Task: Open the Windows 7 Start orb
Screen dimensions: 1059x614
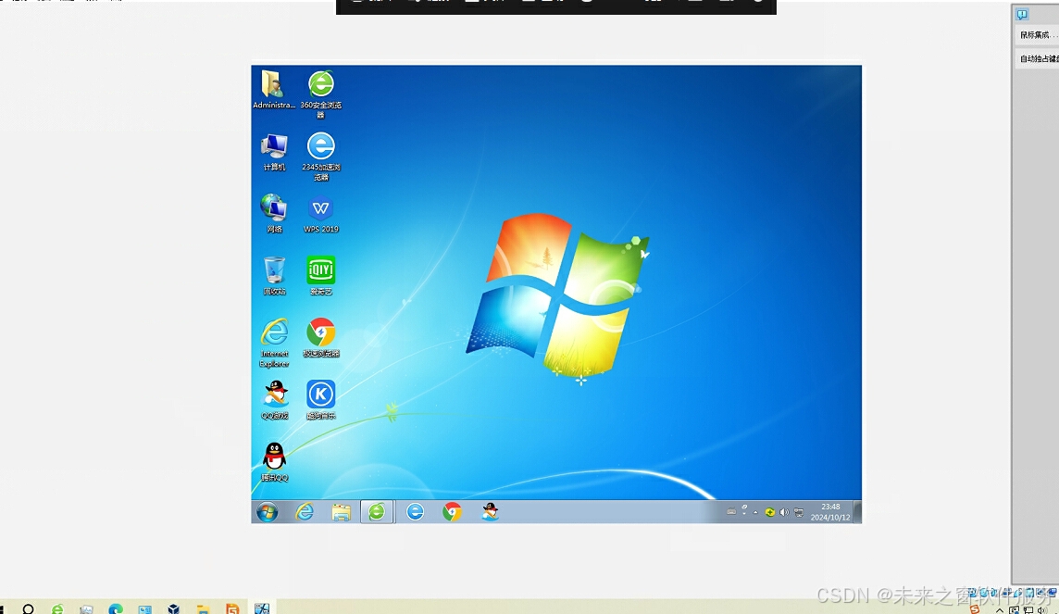Action: 267,512
